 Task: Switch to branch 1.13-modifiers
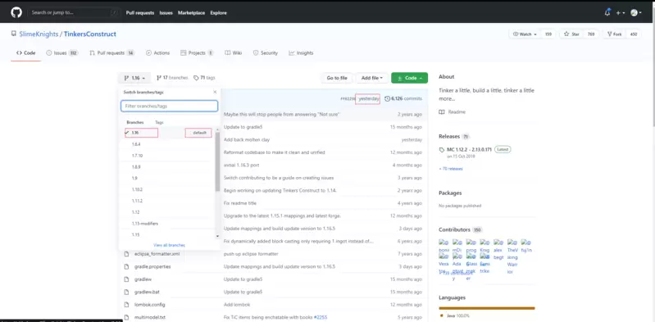[x=167, y=224]
